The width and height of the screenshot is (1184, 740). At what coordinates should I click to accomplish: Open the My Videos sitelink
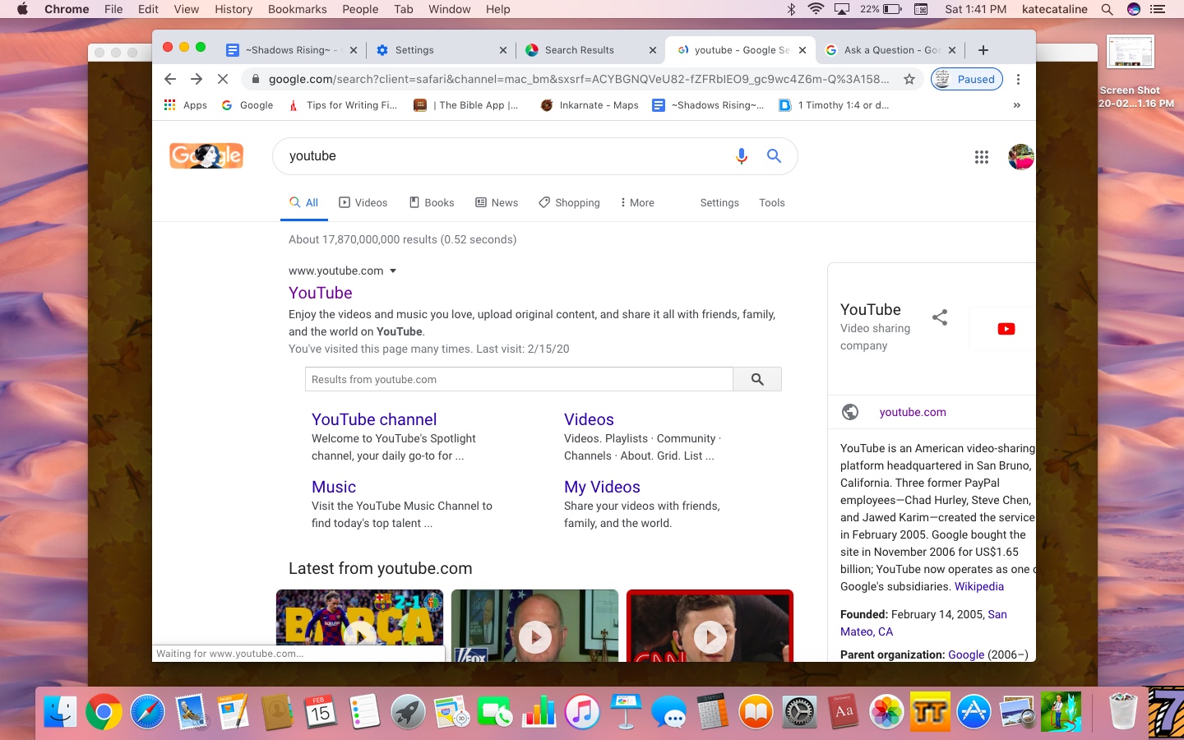click(x=602, y=487)
